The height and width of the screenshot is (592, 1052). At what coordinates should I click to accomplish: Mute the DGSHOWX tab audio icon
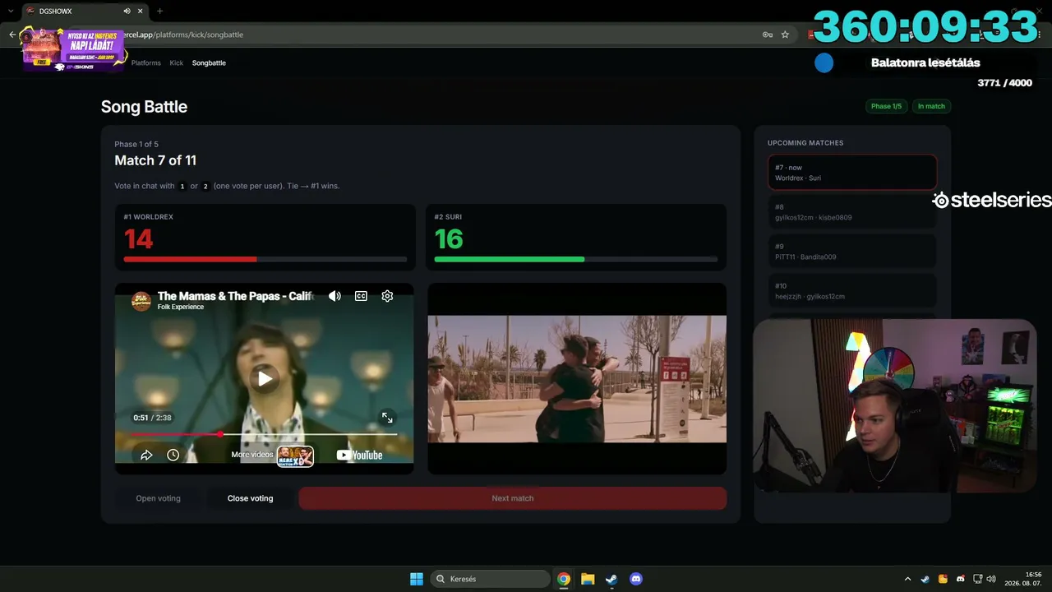pyautogui.click(x=127, y=11)
